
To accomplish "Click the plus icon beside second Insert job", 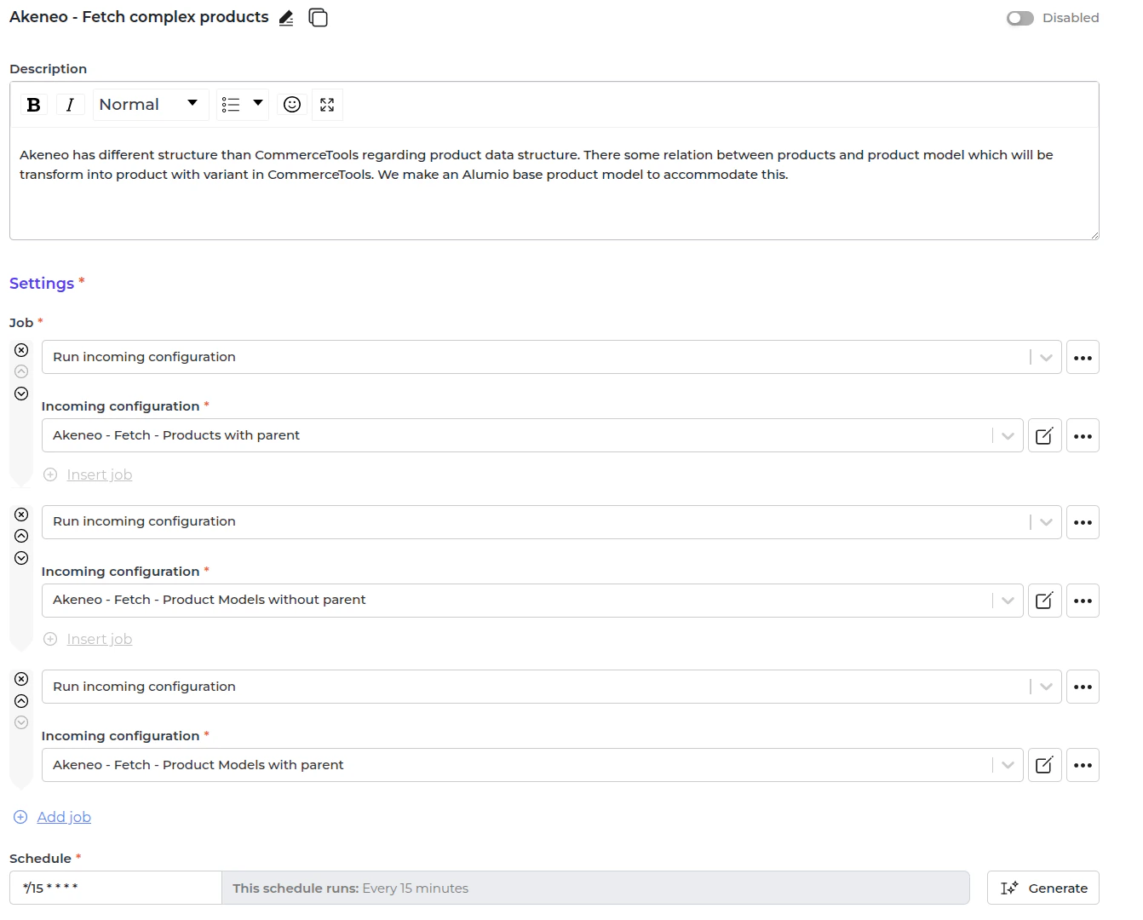I will point(50,639).
